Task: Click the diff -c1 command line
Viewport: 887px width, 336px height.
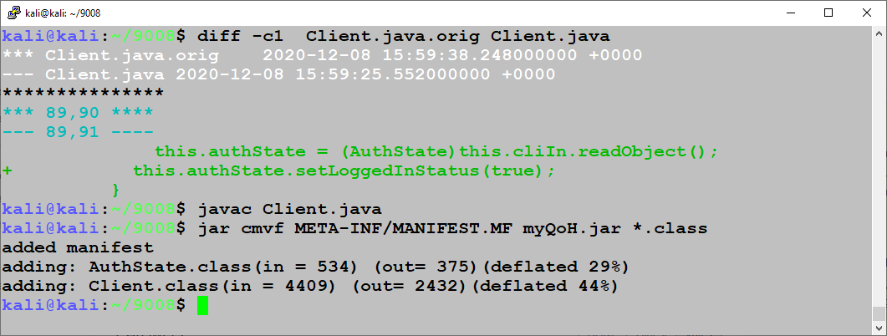Action: pos(306,37)
